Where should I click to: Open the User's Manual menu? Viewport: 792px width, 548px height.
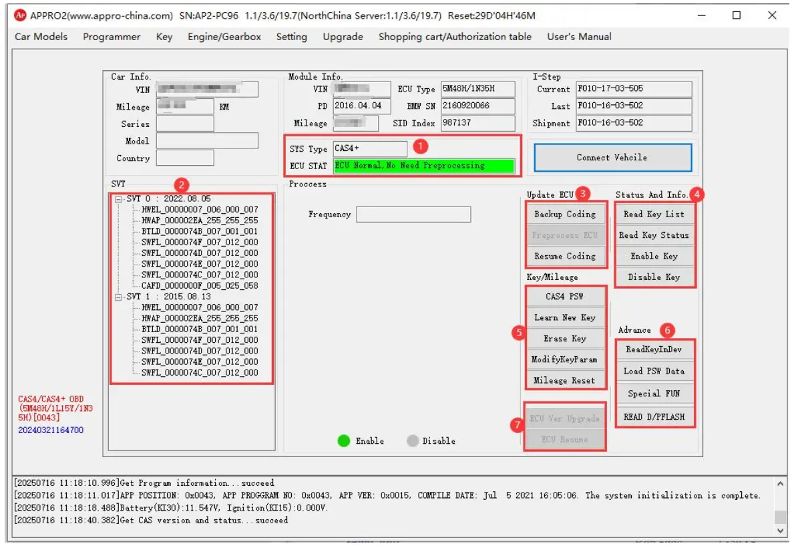tap(579, 37)
